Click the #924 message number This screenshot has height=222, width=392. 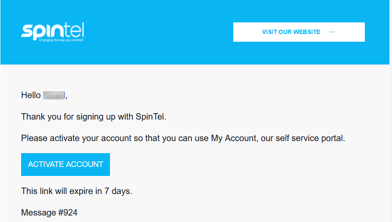(68, 213)
